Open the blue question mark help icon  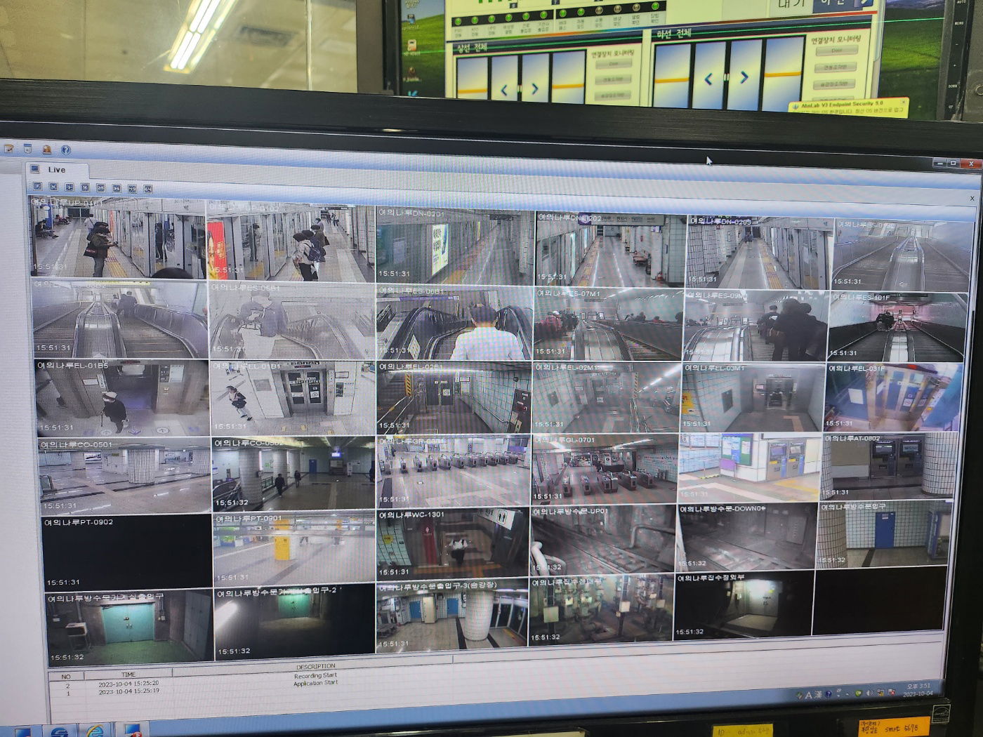click(x=65, y=150)
